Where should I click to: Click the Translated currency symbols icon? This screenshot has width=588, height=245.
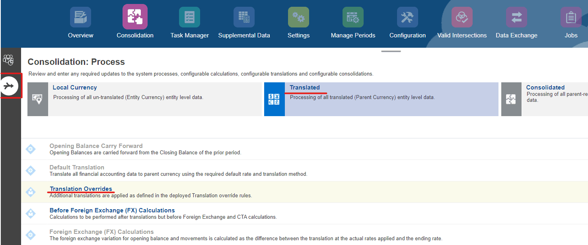[x=274, y=99]
